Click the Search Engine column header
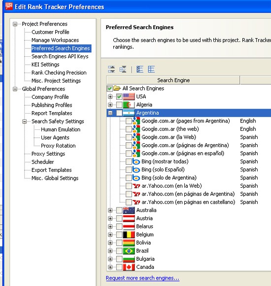Screen dimensions: 271x286 (x=173, y=80)
